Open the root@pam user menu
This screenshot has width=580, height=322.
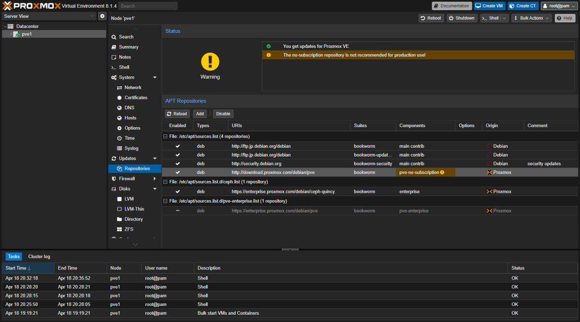coord(559,6)
